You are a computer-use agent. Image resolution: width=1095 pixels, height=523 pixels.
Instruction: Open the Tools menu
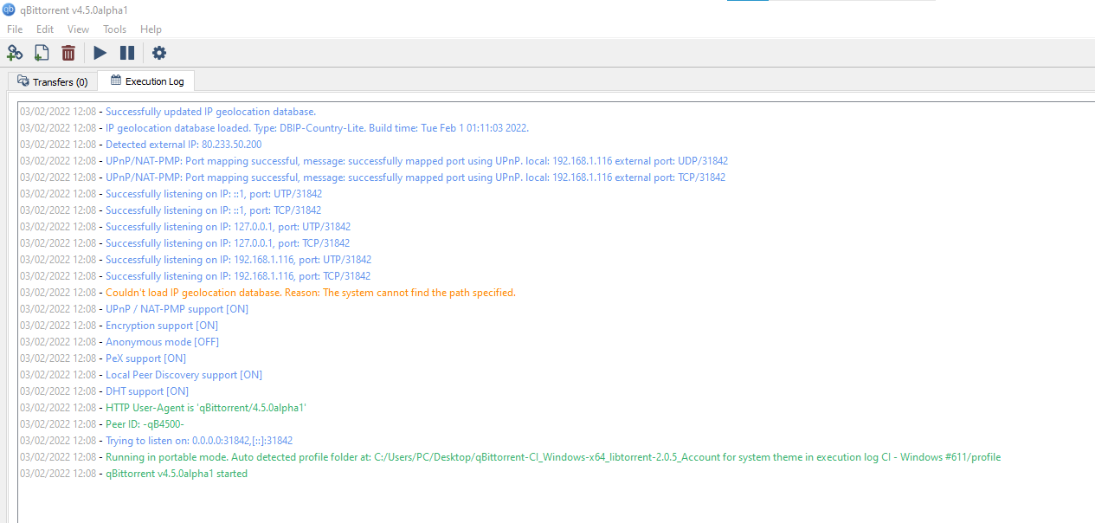(x=114, y=29)
